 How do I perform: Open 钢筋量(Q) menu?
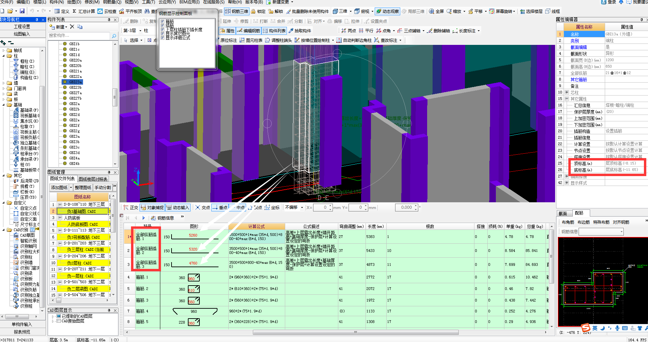pyautogui.click(x=112, y=2)
